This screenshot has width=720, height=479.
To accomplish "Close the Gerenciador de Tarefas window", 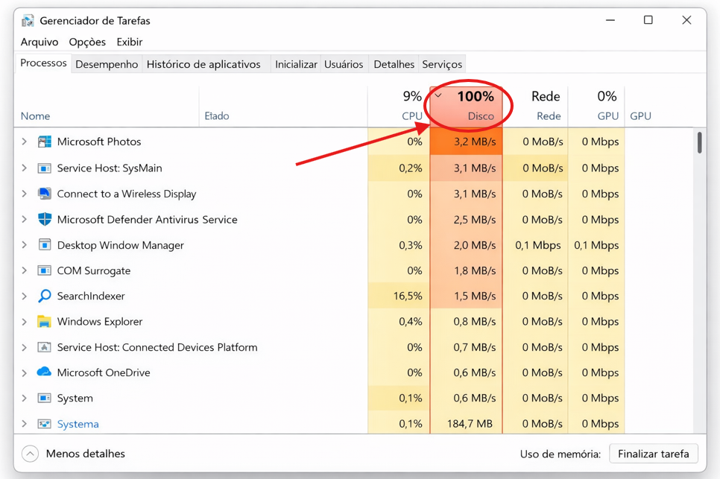I will click(686, 20).
